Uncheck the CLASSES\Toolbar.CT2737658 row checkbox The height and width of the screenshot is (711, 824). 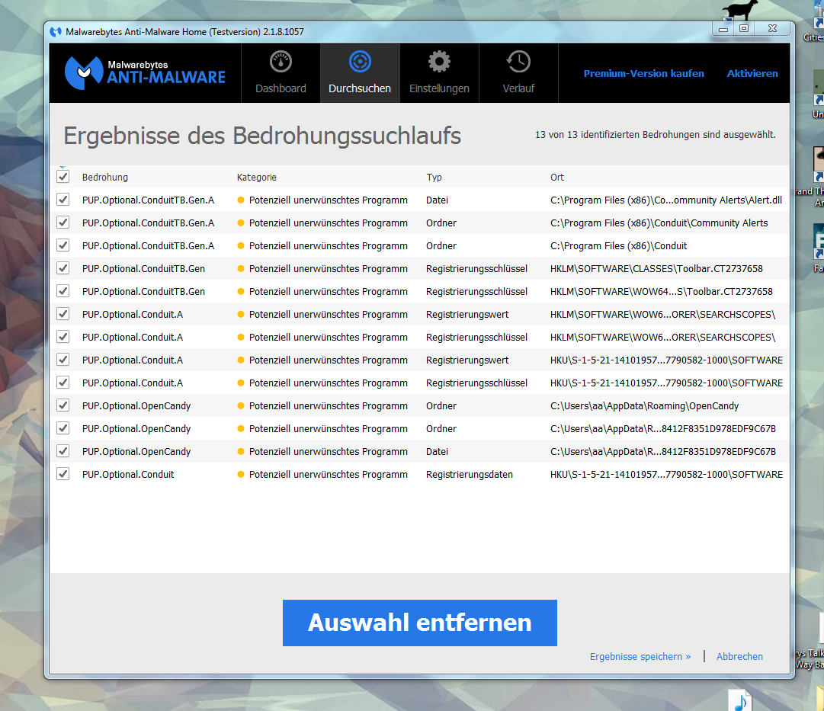(x=63, y=268)
